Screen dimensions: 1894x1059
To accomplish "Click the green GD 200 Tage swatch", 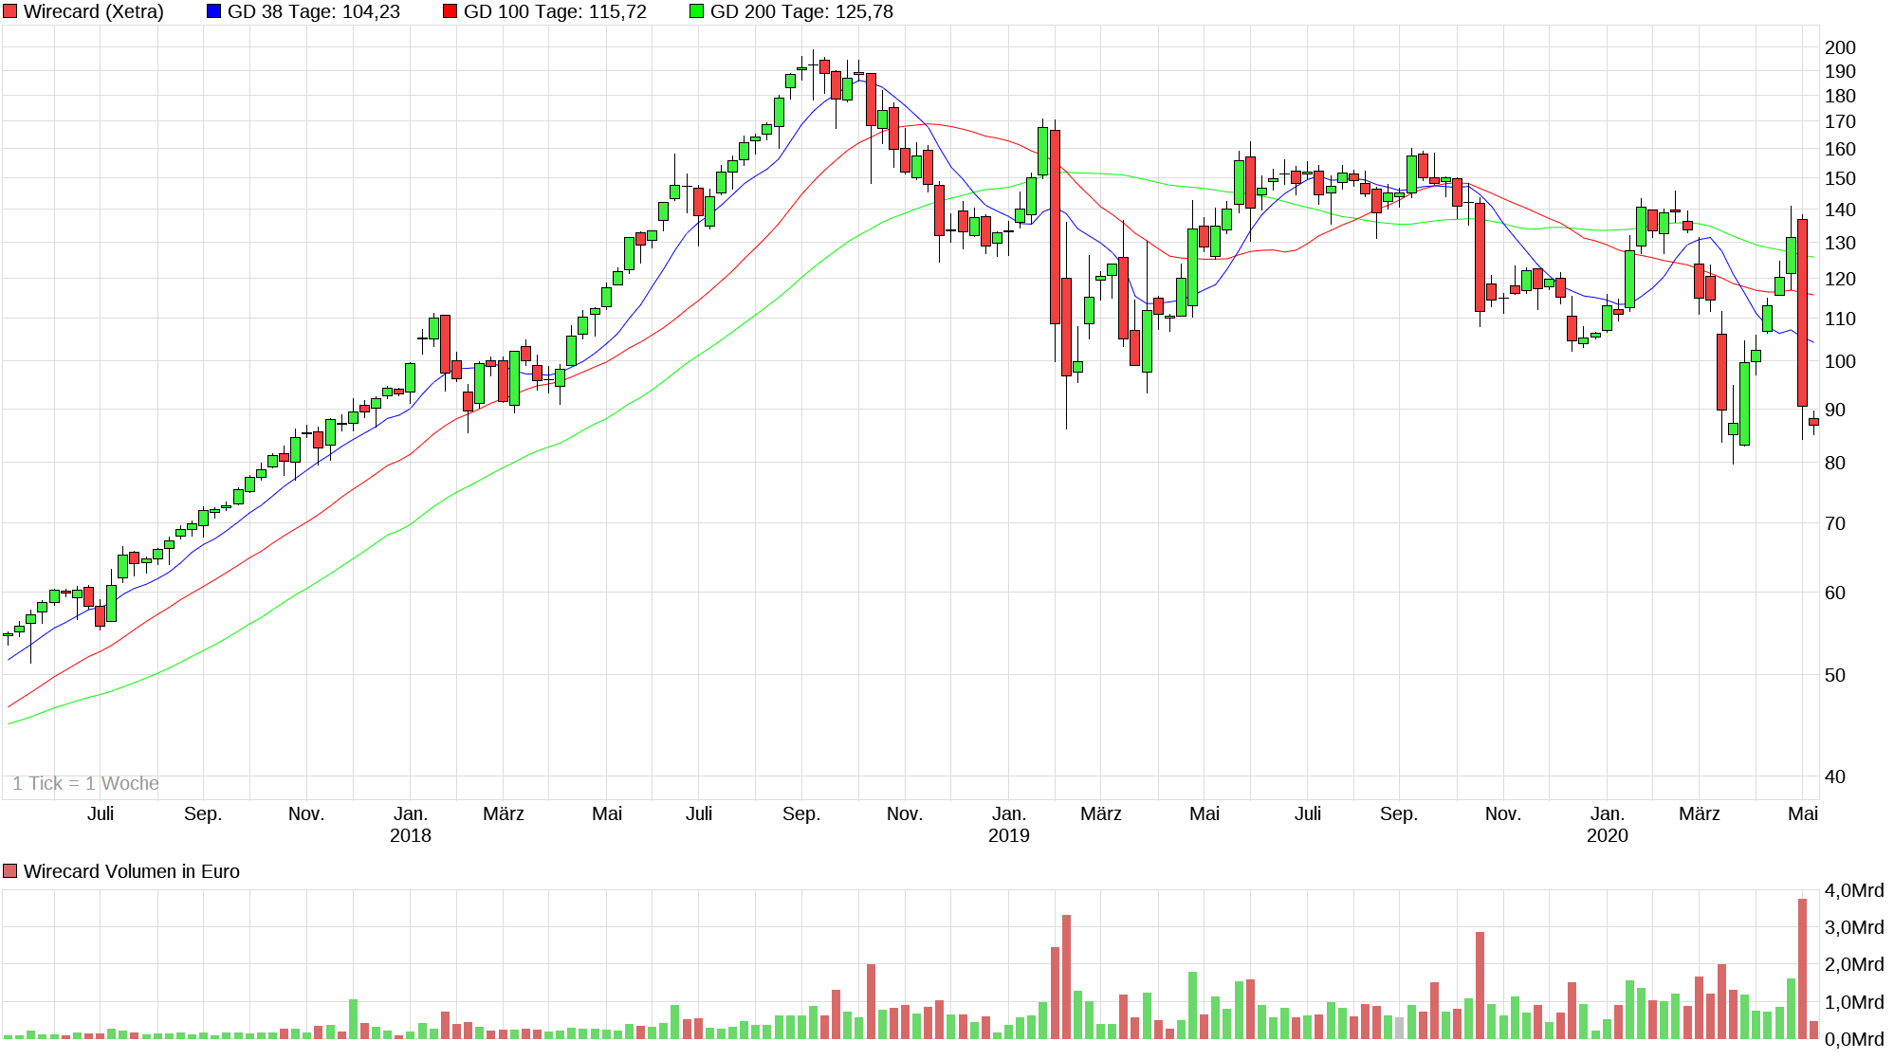I will (696, 11).
